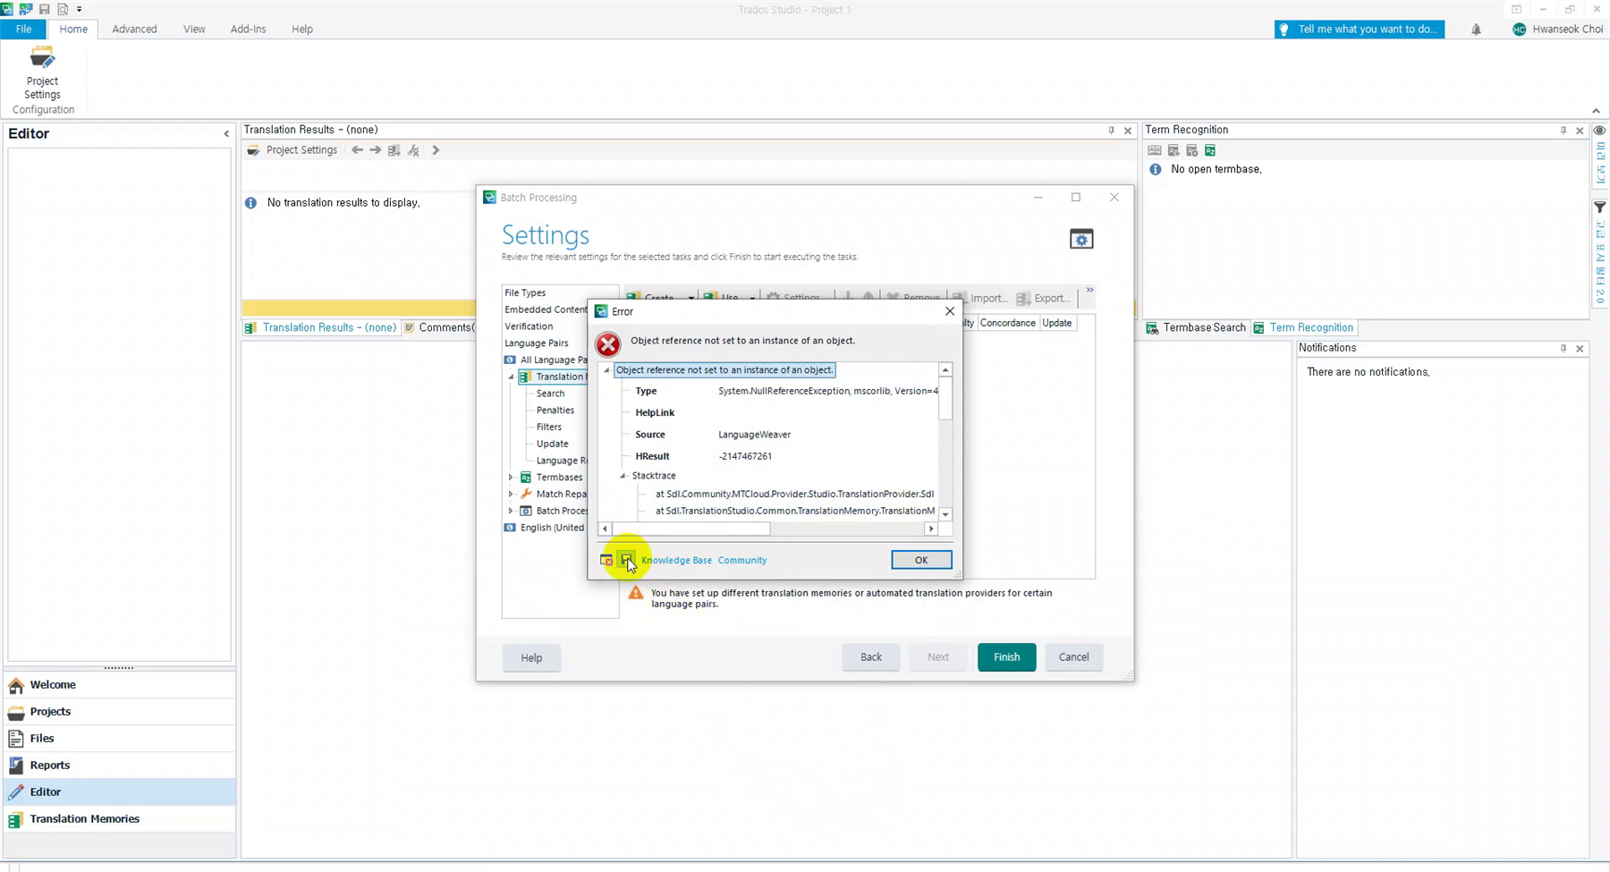Open Project Settings from Translation Results toolbar
The width and height of the screenshot is (1610, 872).
pyautogui.click(x=301, y=149)
